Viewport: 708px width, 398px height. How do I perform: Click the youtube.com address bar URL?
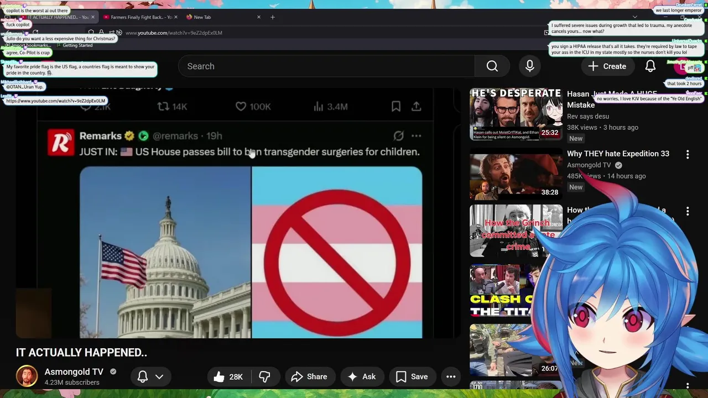pos(174,33)
